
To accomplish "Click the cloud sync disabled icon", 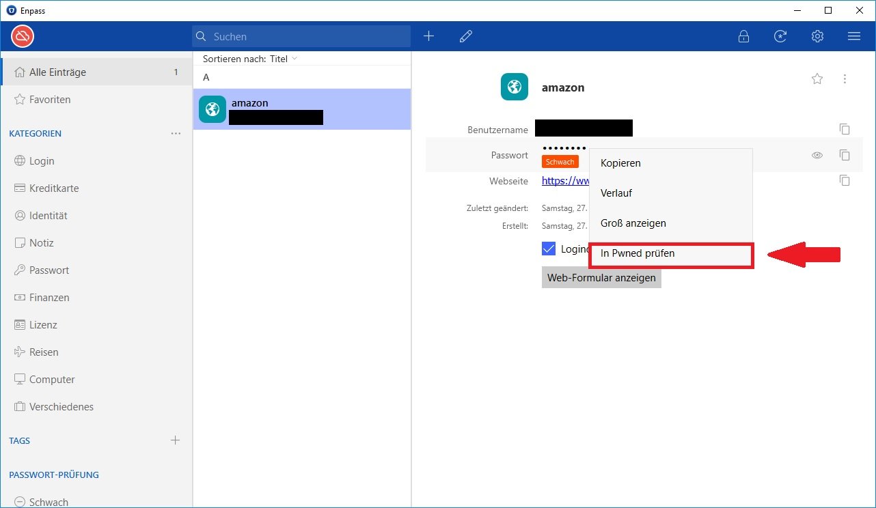I will 23,36.
